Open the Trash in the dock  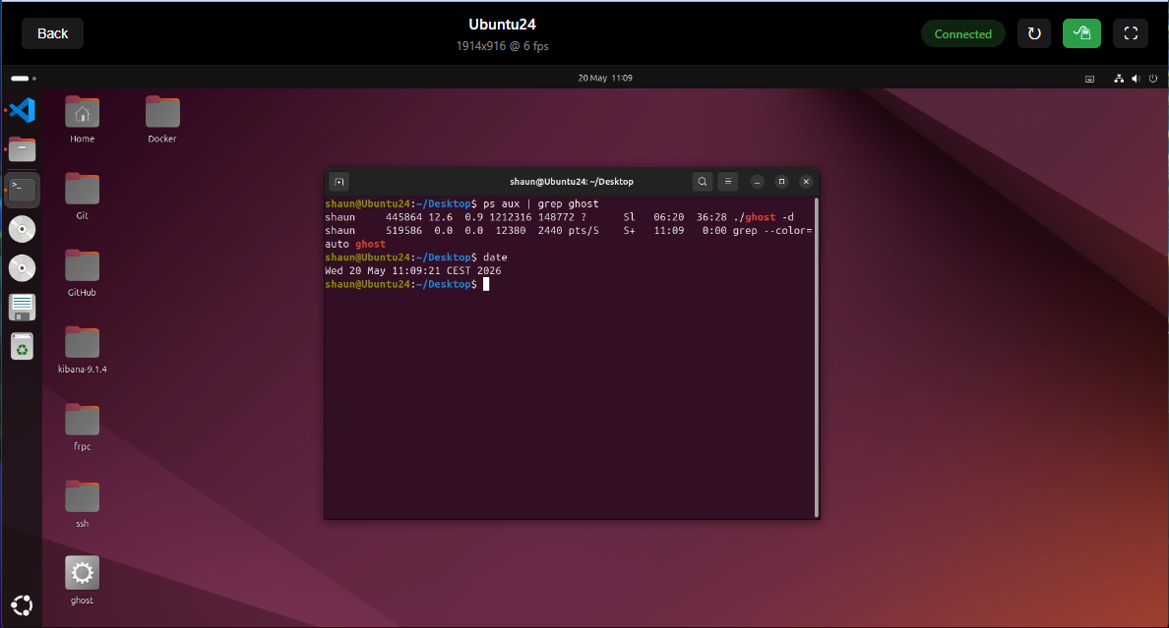pyautogui.click(x=23, y=346)
